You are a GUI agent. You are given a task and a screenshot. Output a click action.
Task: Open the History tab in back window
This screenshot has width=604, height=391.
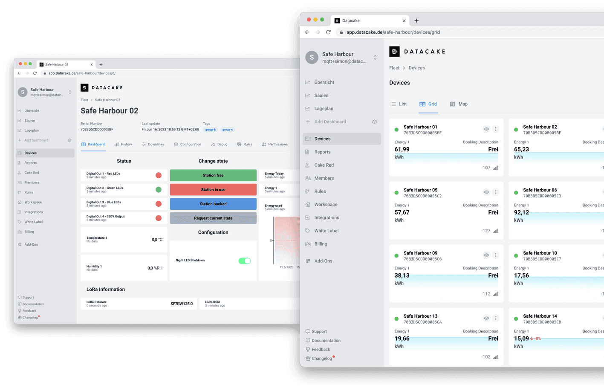(123, 145)
